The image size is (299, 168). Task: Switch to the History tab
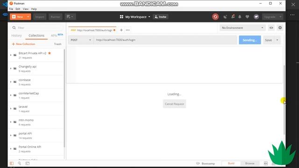tap(17, 35)
